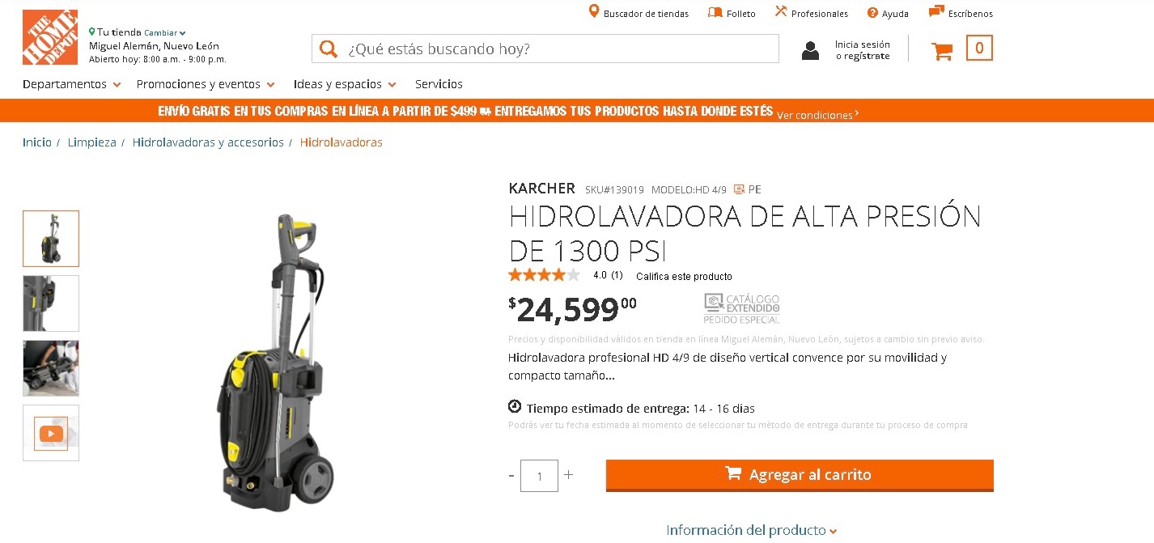Click the search magnifier icon
This screenshot has width=1154, height=543.
329,49
